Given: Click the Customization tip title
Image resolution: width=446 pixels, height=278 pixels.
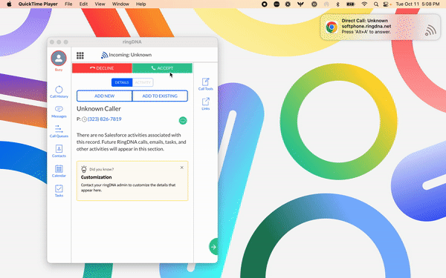Looking at the screenshot, I should [x=96, y=177].
